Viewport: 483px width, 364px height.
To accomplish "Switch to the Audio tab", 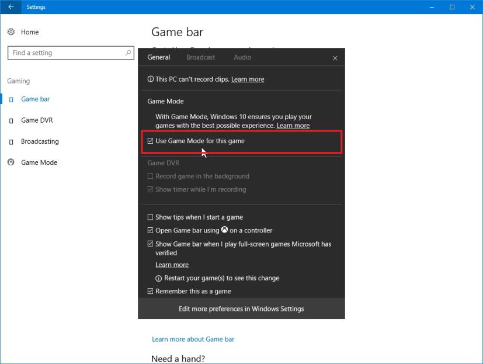I will click(242, 57).
